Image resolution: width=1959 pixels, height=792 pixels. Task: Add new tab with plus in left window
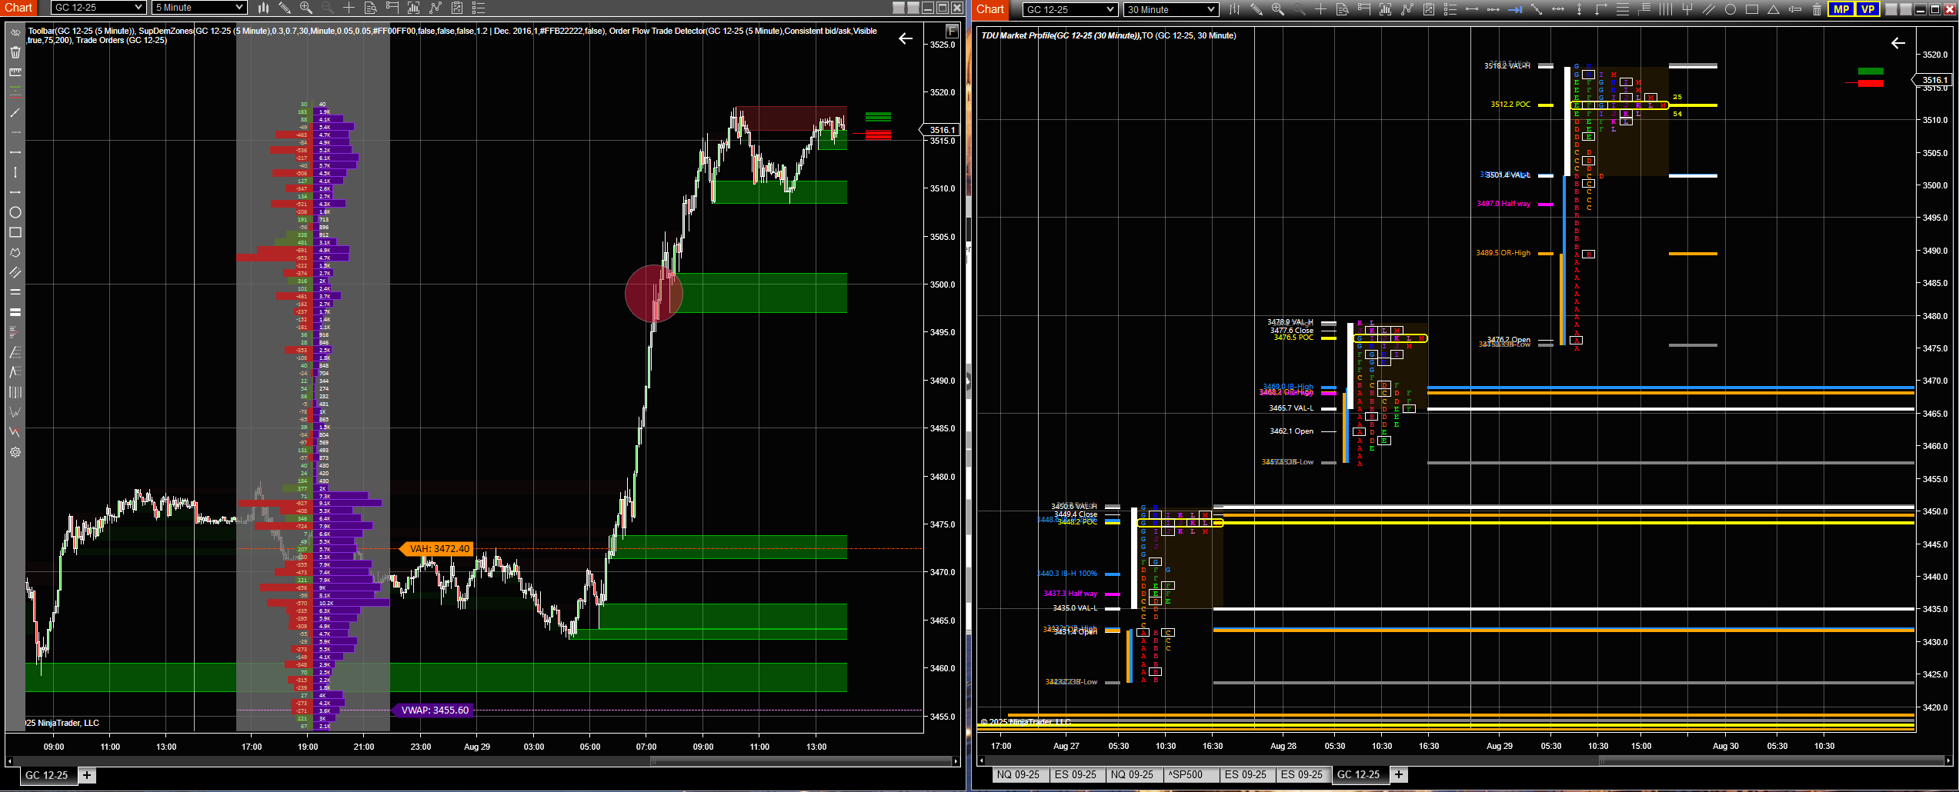(87, 775)
